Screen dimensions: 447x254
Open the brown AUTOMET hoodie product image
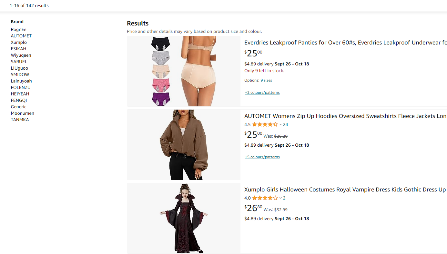point(183,145)
